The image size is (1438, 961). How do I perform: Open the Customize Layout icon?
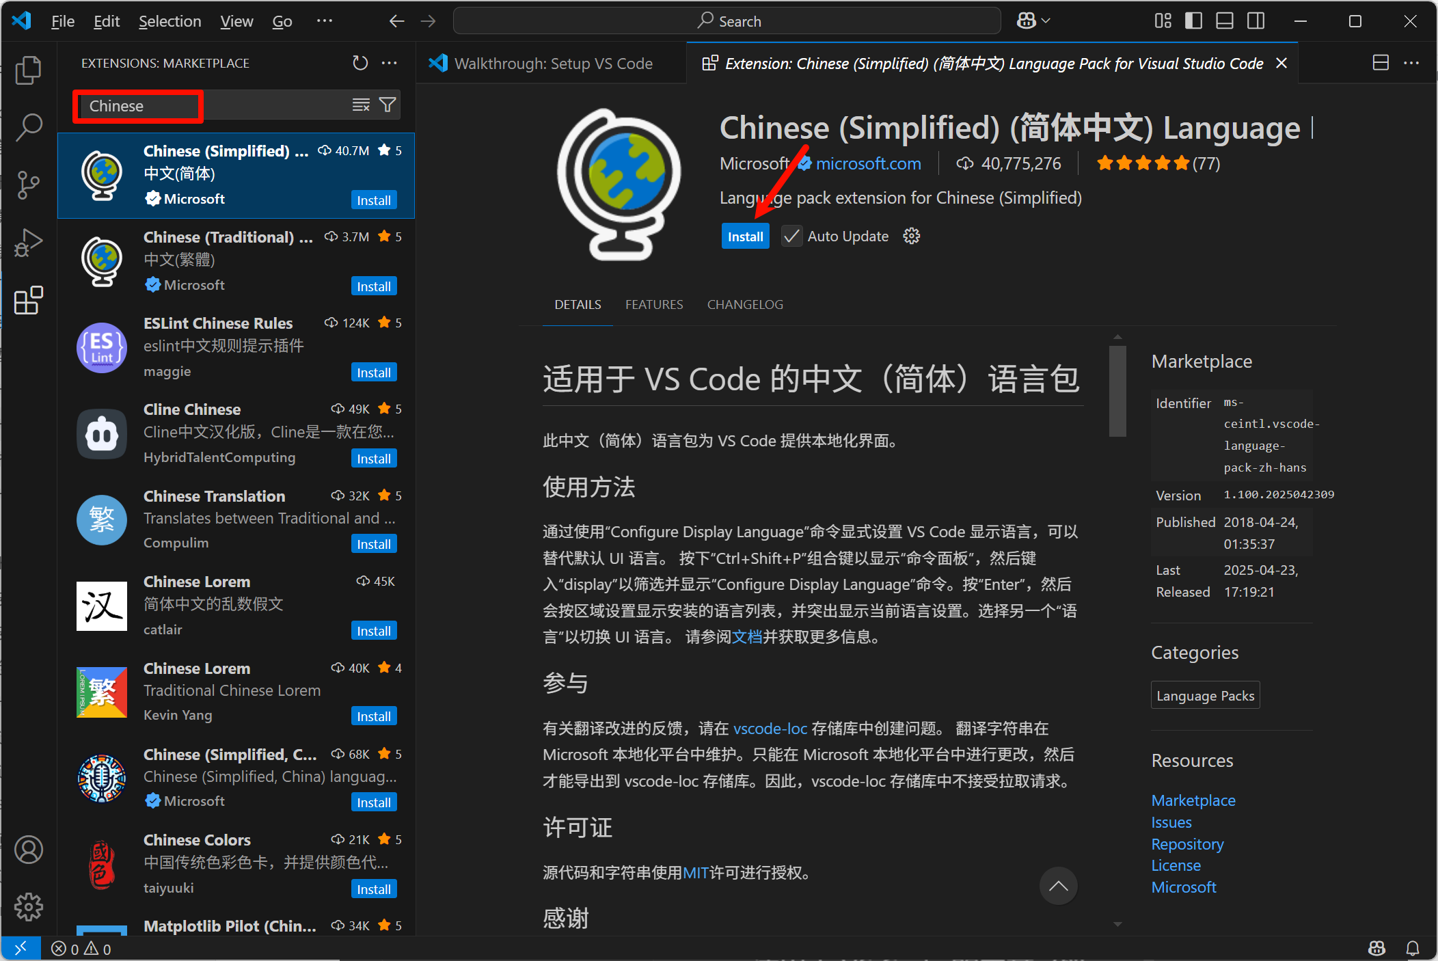click(x=1163, y=21)
